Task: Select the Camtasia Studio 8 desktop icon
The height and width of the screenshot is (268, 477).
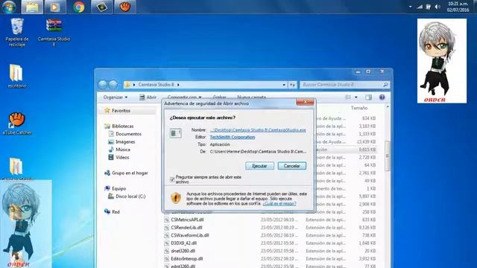Action: (54, 32)
